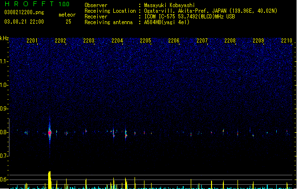Screen dimensions: 297x189
Task: Click the A504HB antenna description
Action: [167, 22]
